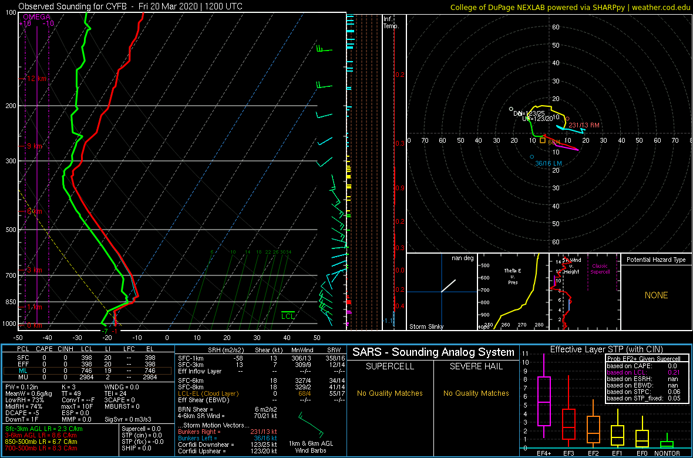Click the 231/13 RM hodograph label
693x458 pixels.
(x=584, y=125)
